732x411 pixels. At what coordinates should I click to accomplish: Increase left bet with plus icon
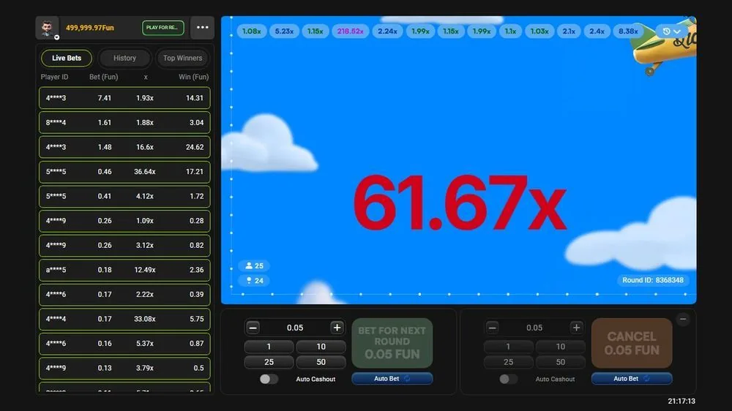tap(337, 328)
